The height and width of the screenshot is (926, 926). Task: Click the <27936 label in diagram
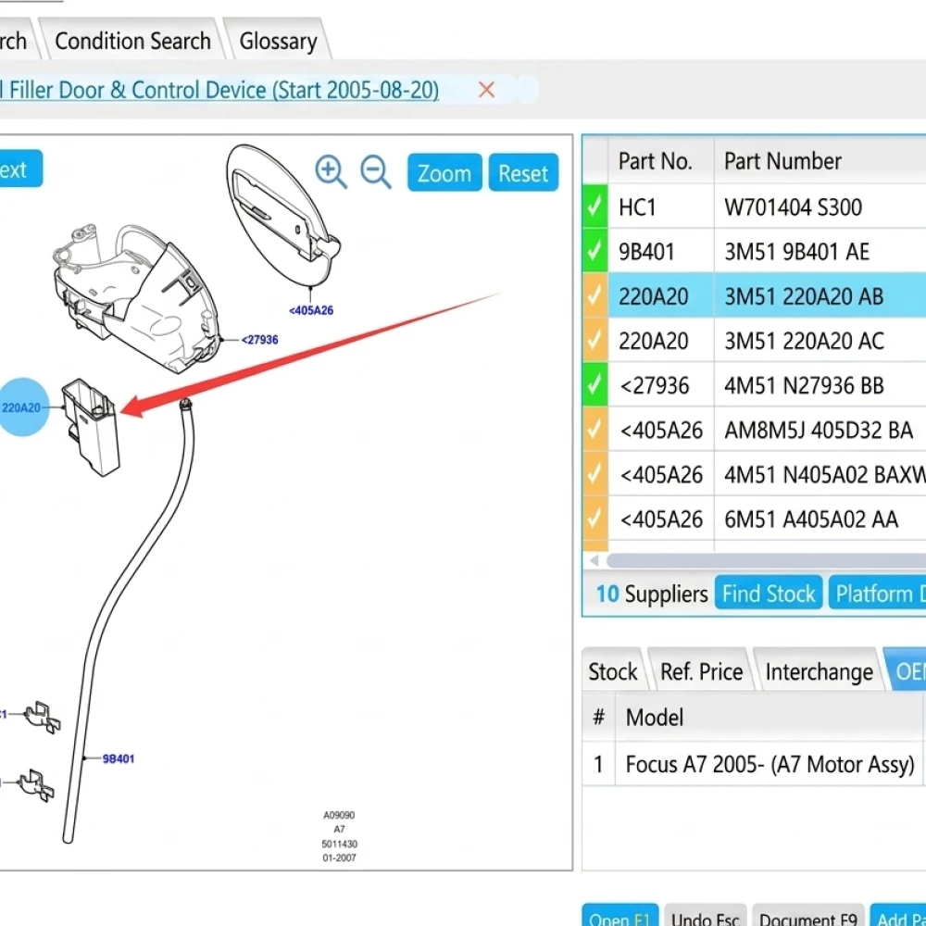coord(259,340)
